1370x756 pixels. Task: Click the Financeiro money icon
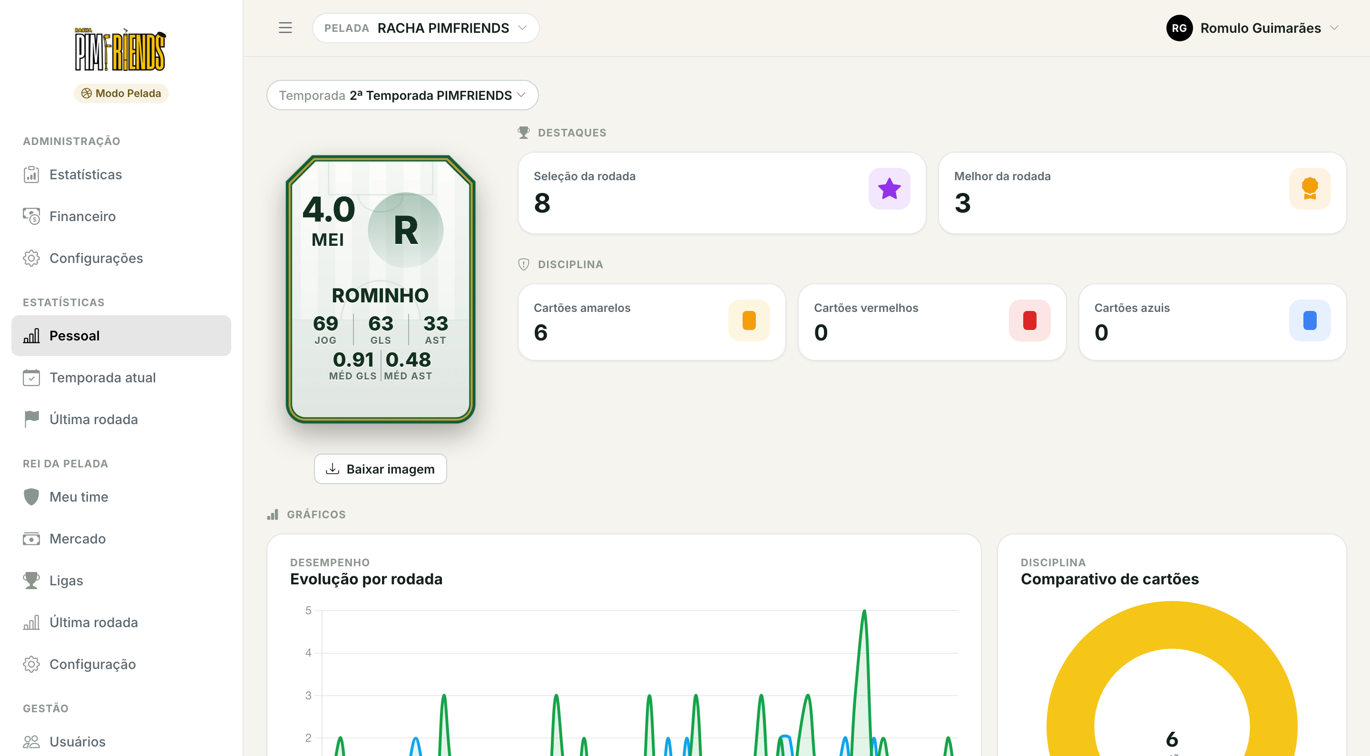pos(31,216)
